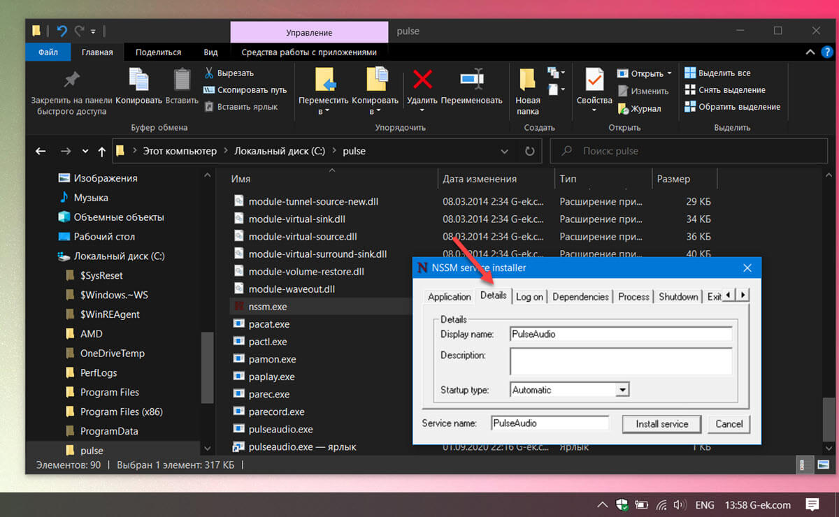839x517 pixels.
Task: Open Startup type combo box
Action: pos(570,390)
